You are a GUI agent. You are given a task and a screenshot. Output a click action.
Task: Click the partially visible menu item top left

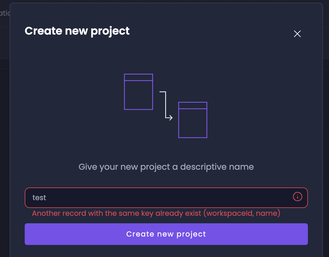pyautogui.click(x=5, y=13)
